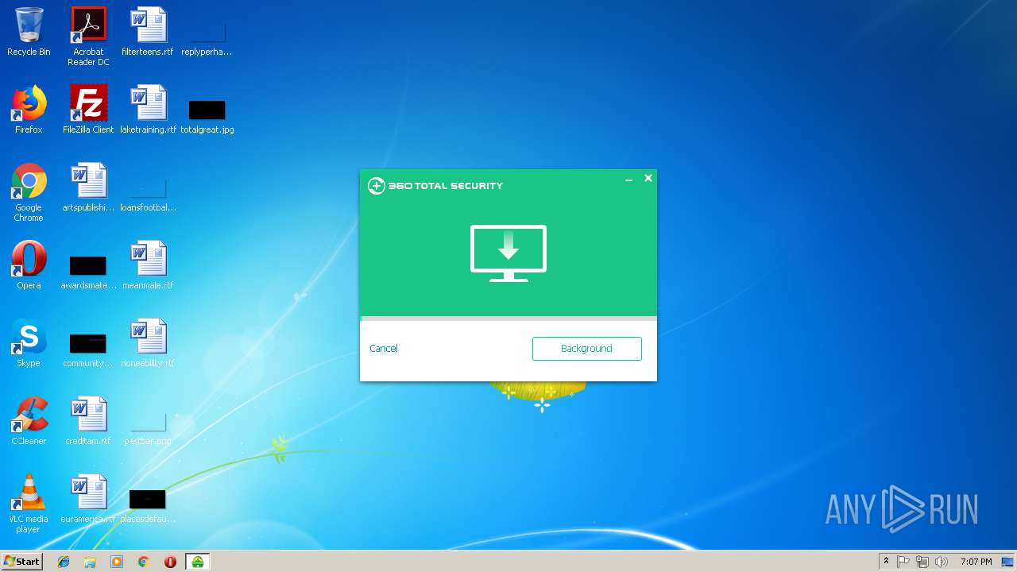
Task: Select the community... desktop file
Action: 88,349
